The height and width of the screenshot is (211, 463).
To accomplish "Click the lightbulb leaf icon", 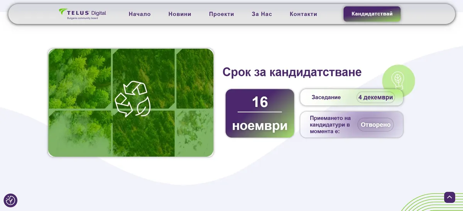I will pyautogui.click(x=398, y=80).
